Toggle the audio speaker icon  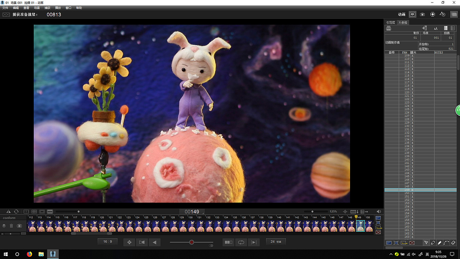tap(378, 212)
